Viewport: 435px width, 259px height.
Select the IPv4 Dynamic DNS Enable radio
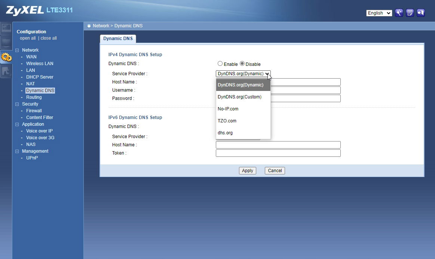tap(220, 64)
